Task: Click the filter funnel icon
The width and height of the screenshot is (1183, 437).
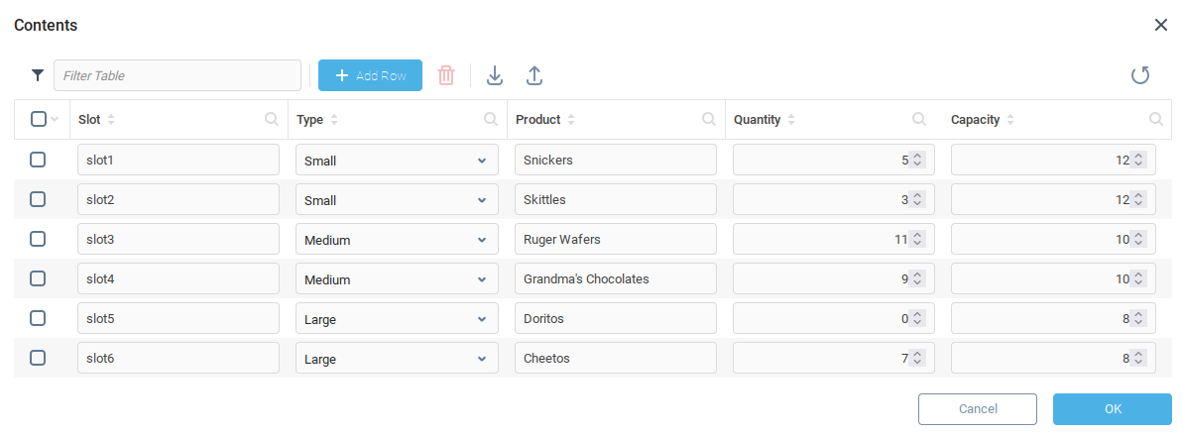Action: point(38,75)
